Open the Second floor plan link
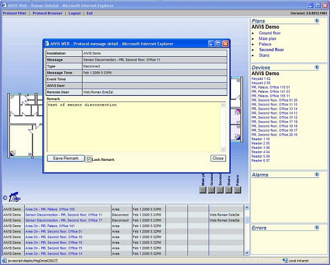The image size is (330, 265). 272,50
